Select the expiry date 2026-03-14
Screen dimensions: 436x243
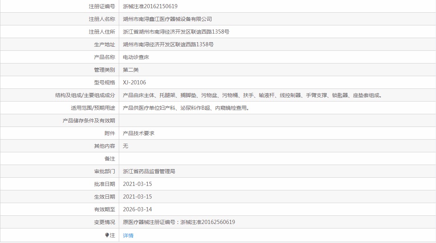click(137, 209)
